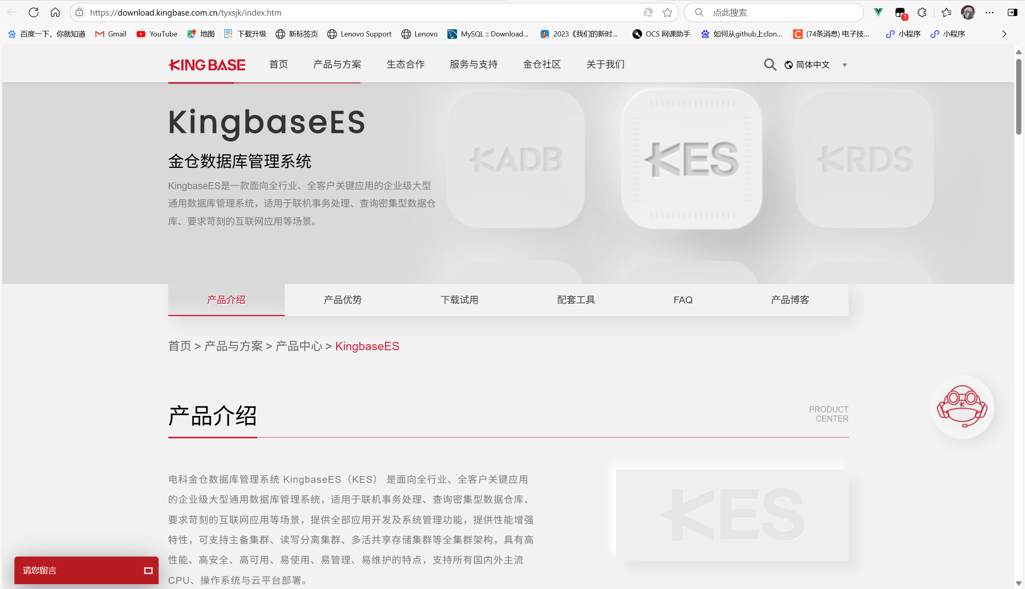Image resolution: width=1025 pixels, height=589 pixels.
Task: Click the Vue devtools extension icon
Action: pyautogui.click(x=878, y=12)
